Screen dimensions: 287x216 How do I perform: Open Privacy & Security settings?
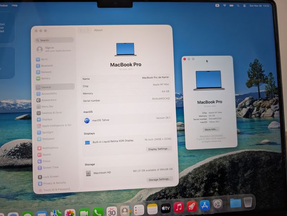(52, 183)
